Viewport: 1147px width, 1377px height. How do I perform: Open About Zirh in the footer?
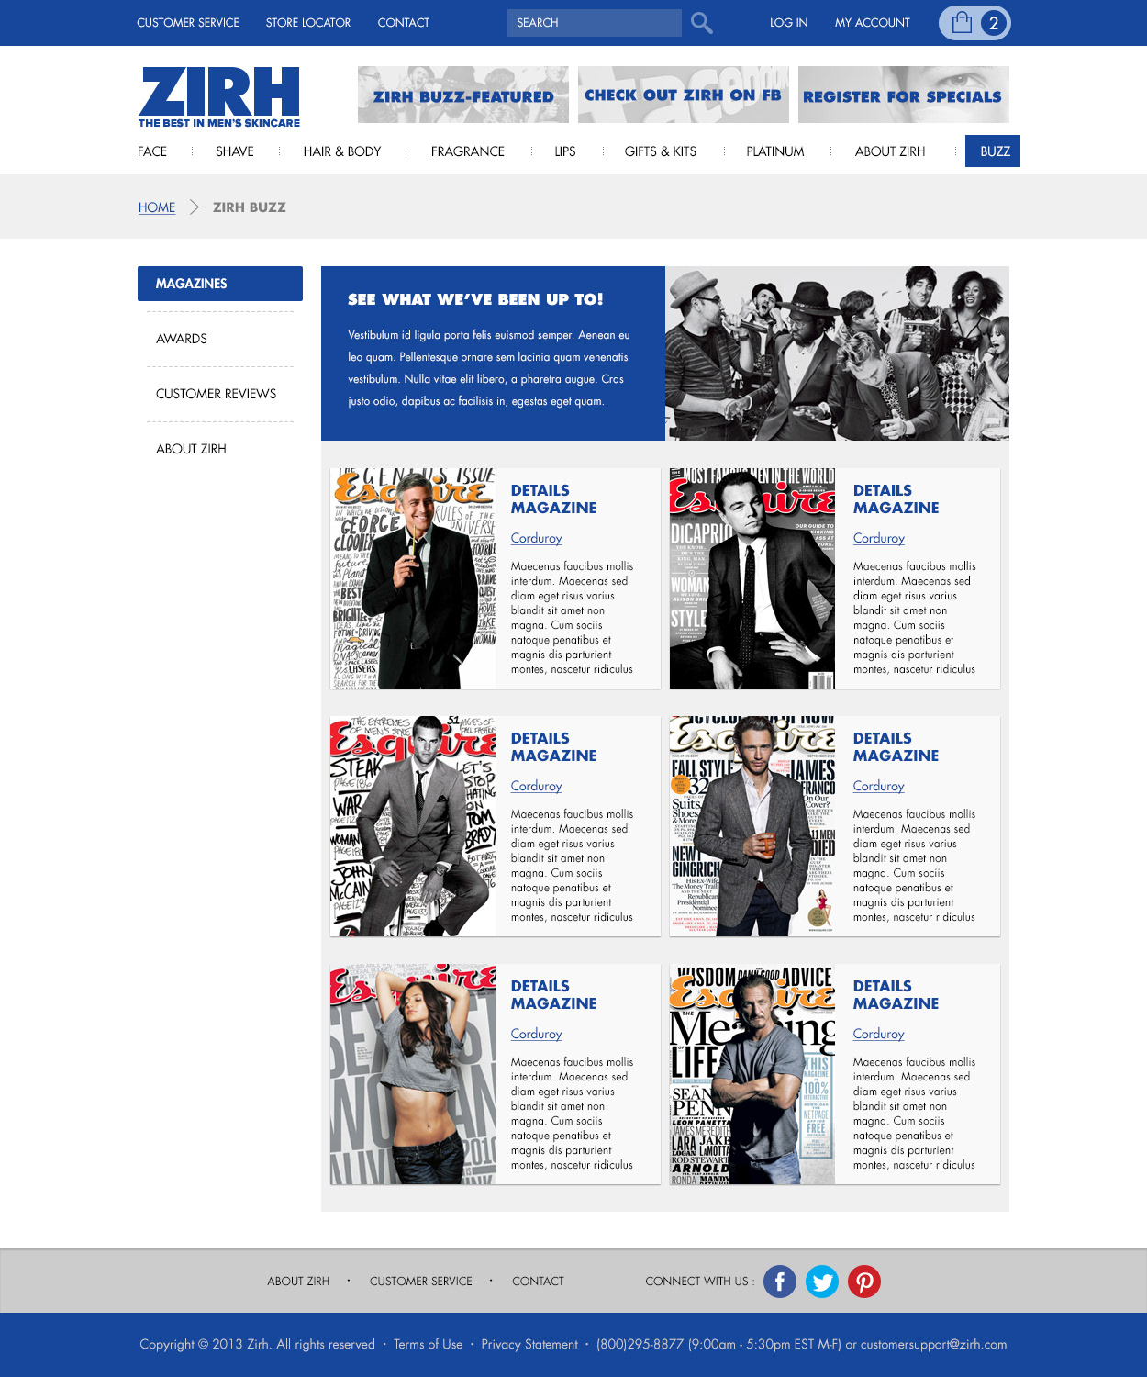click(298, 1282)
